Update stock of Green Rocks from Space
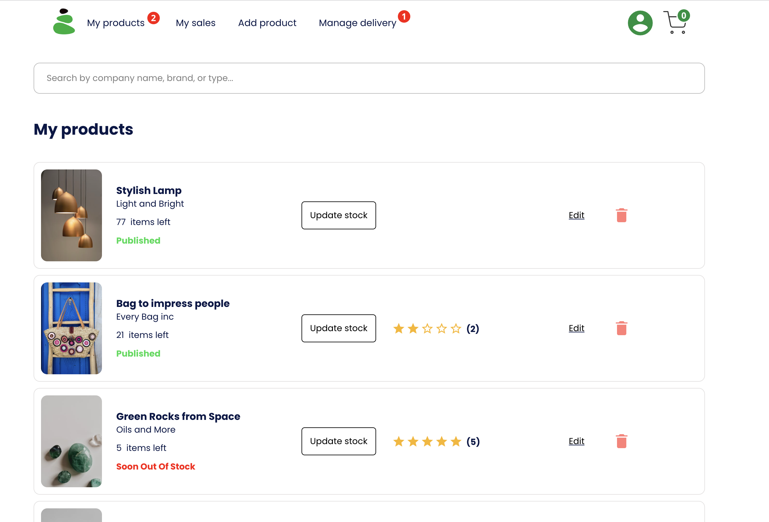The image size is (769, 522). [x=338, y=441]
